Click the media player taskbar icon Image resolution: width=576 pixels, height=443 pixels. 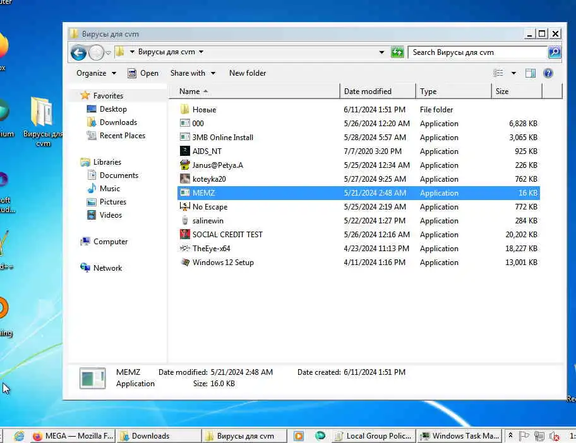point(299,435)
